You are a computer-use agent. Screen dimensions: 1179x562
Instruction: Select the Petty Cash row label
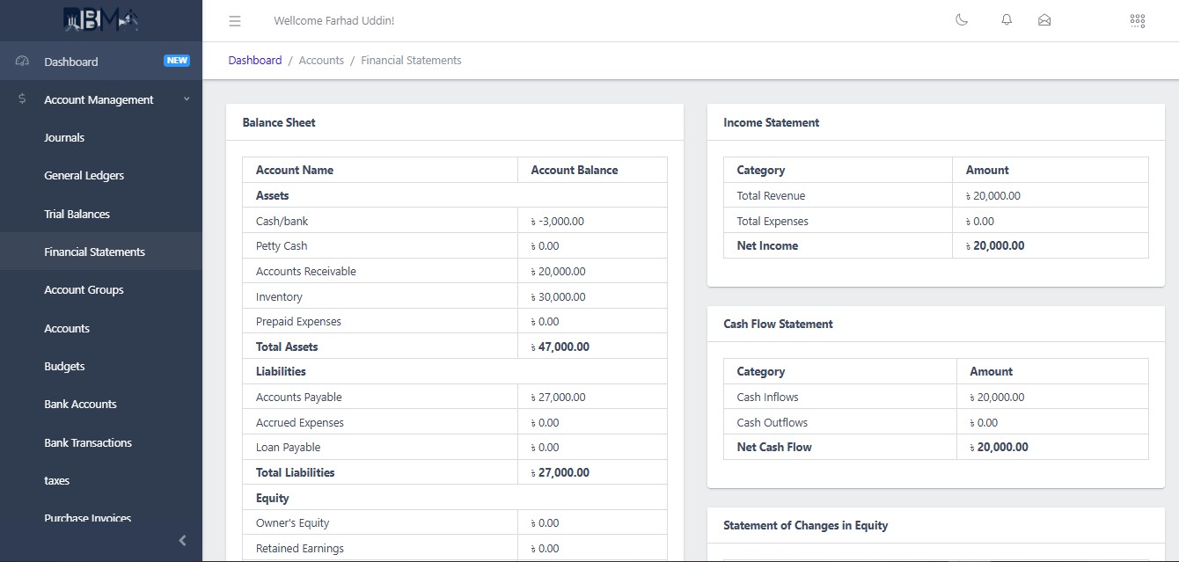pos(282,245)
